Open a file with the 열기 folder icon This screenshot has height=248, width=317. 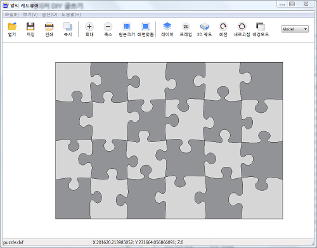coord(12,29)
